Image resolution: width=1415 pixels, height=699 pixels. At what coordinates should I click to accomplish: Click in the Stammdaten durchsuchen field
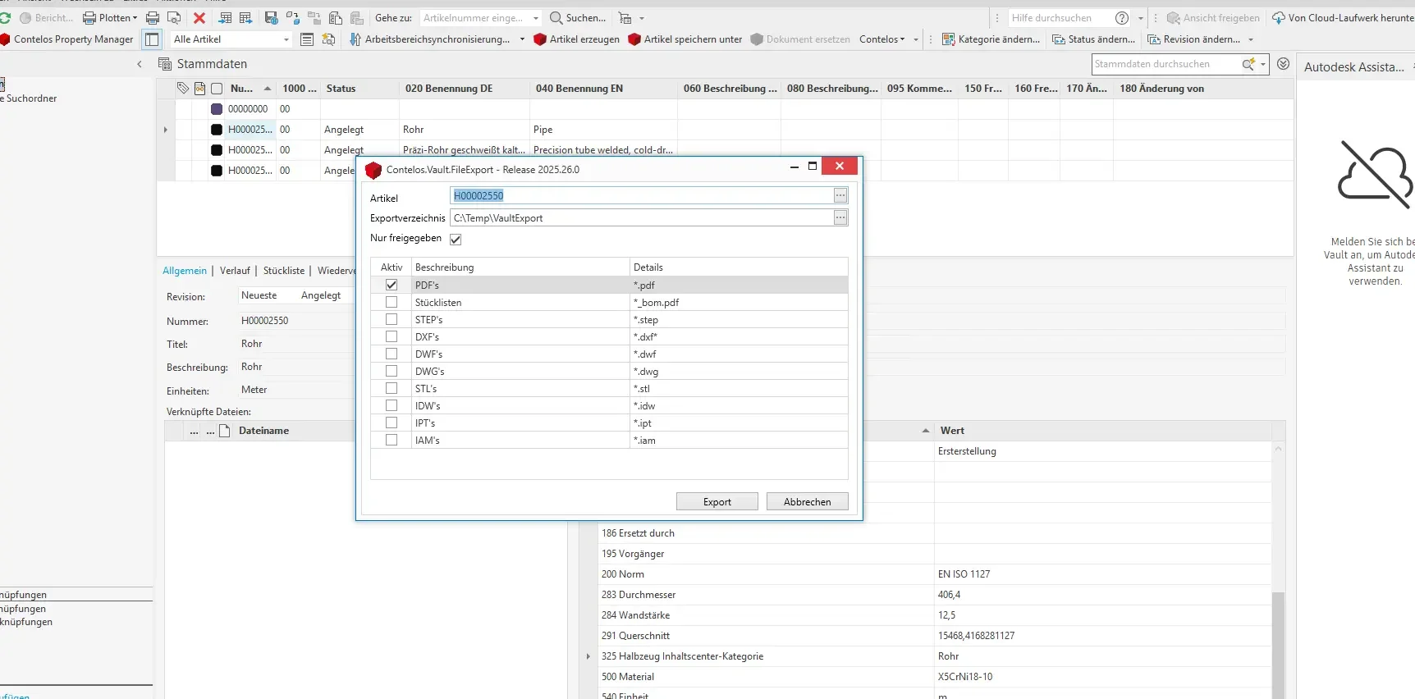pos(1164,63)
